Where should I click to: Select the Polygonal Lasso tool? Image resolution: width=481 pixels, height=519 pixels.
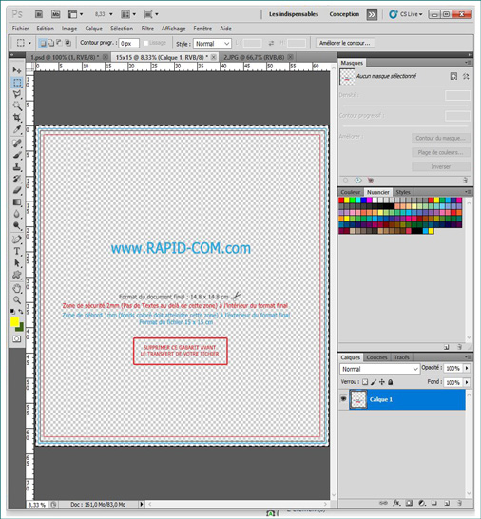(16, 94)
